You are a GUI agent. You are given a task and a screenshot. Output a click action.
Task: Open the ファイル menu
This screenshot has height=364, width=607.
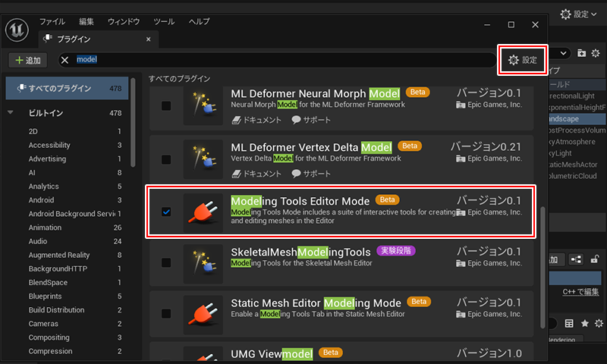(52, 22)
